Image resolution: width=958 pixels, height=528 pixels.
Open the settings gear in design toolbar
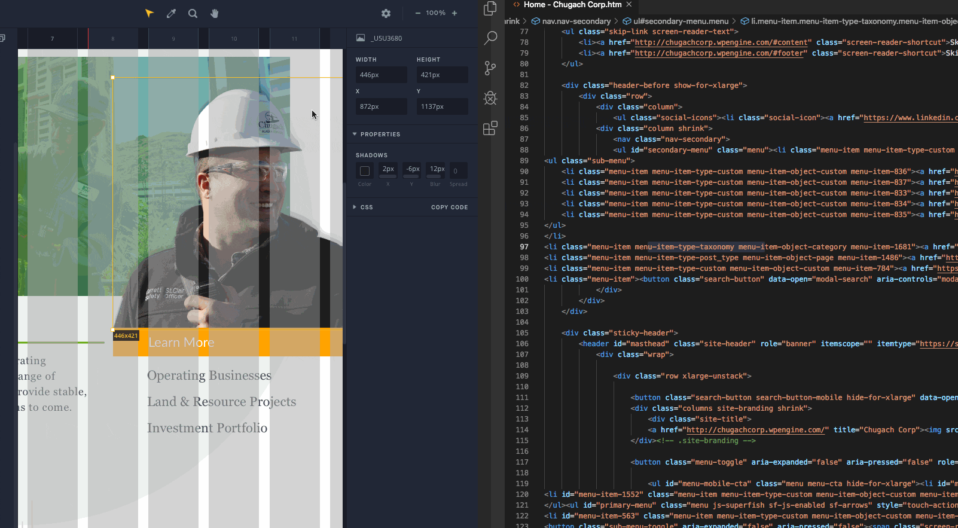(x=386, y=13)
